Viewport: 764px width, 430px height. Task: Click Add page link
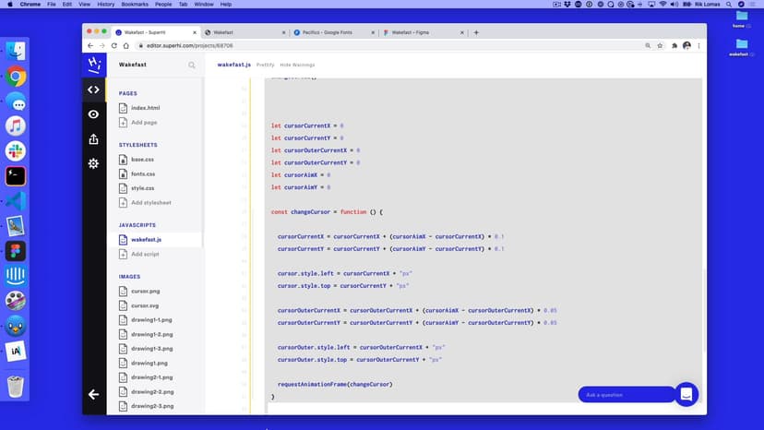pos(144,122)
